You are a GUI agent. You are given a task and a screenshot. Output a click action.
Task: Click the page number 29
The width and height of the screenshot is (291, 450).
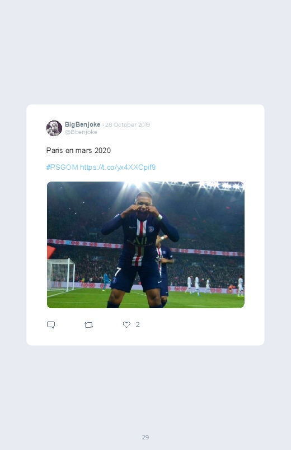point(145,437)
